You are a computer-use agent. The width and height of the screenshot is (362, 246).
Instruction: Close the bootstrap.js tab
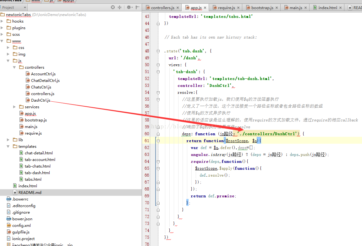[x=277, y=8]
